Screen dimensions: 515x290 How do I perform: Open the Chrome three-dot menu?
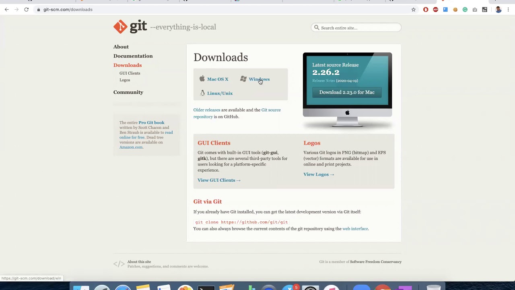(509, 10)
